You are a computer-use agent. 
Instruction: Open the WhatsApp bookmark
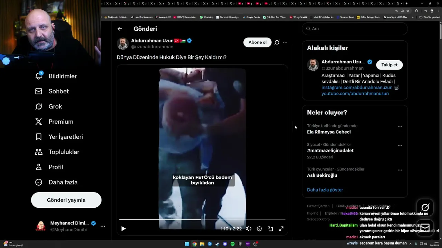[x=206, y=17]
